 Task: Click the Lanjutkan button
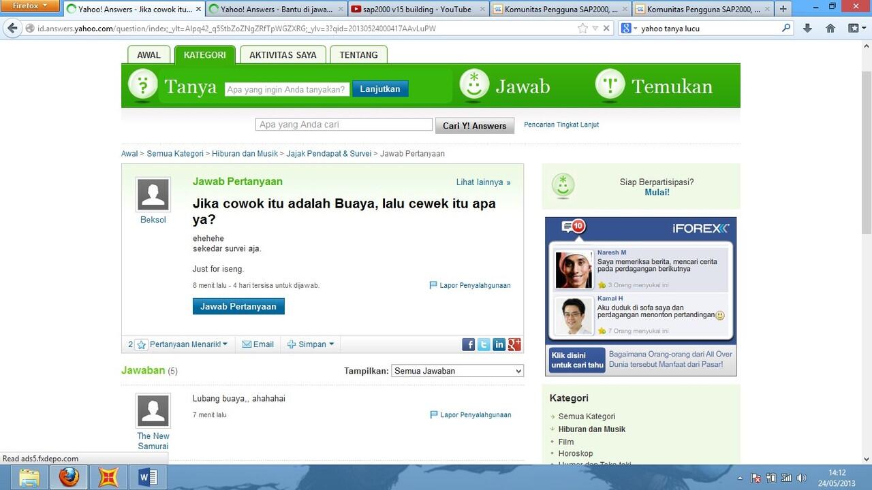pyautogui.click(x=380, y=89)
